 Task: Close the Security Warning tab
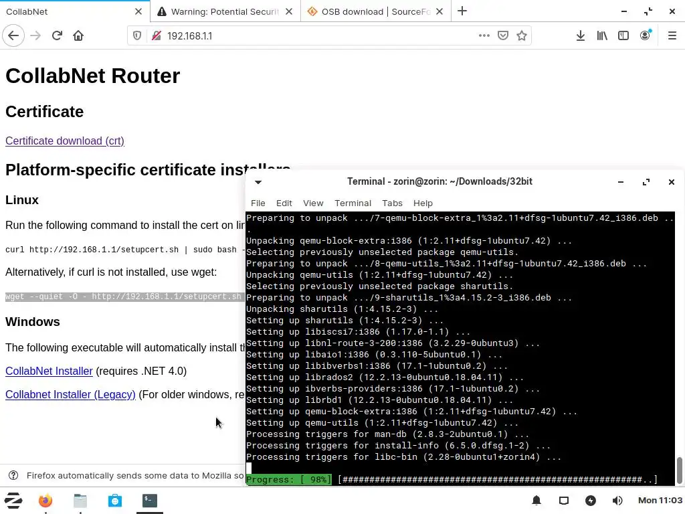click(x=289, y=11)
